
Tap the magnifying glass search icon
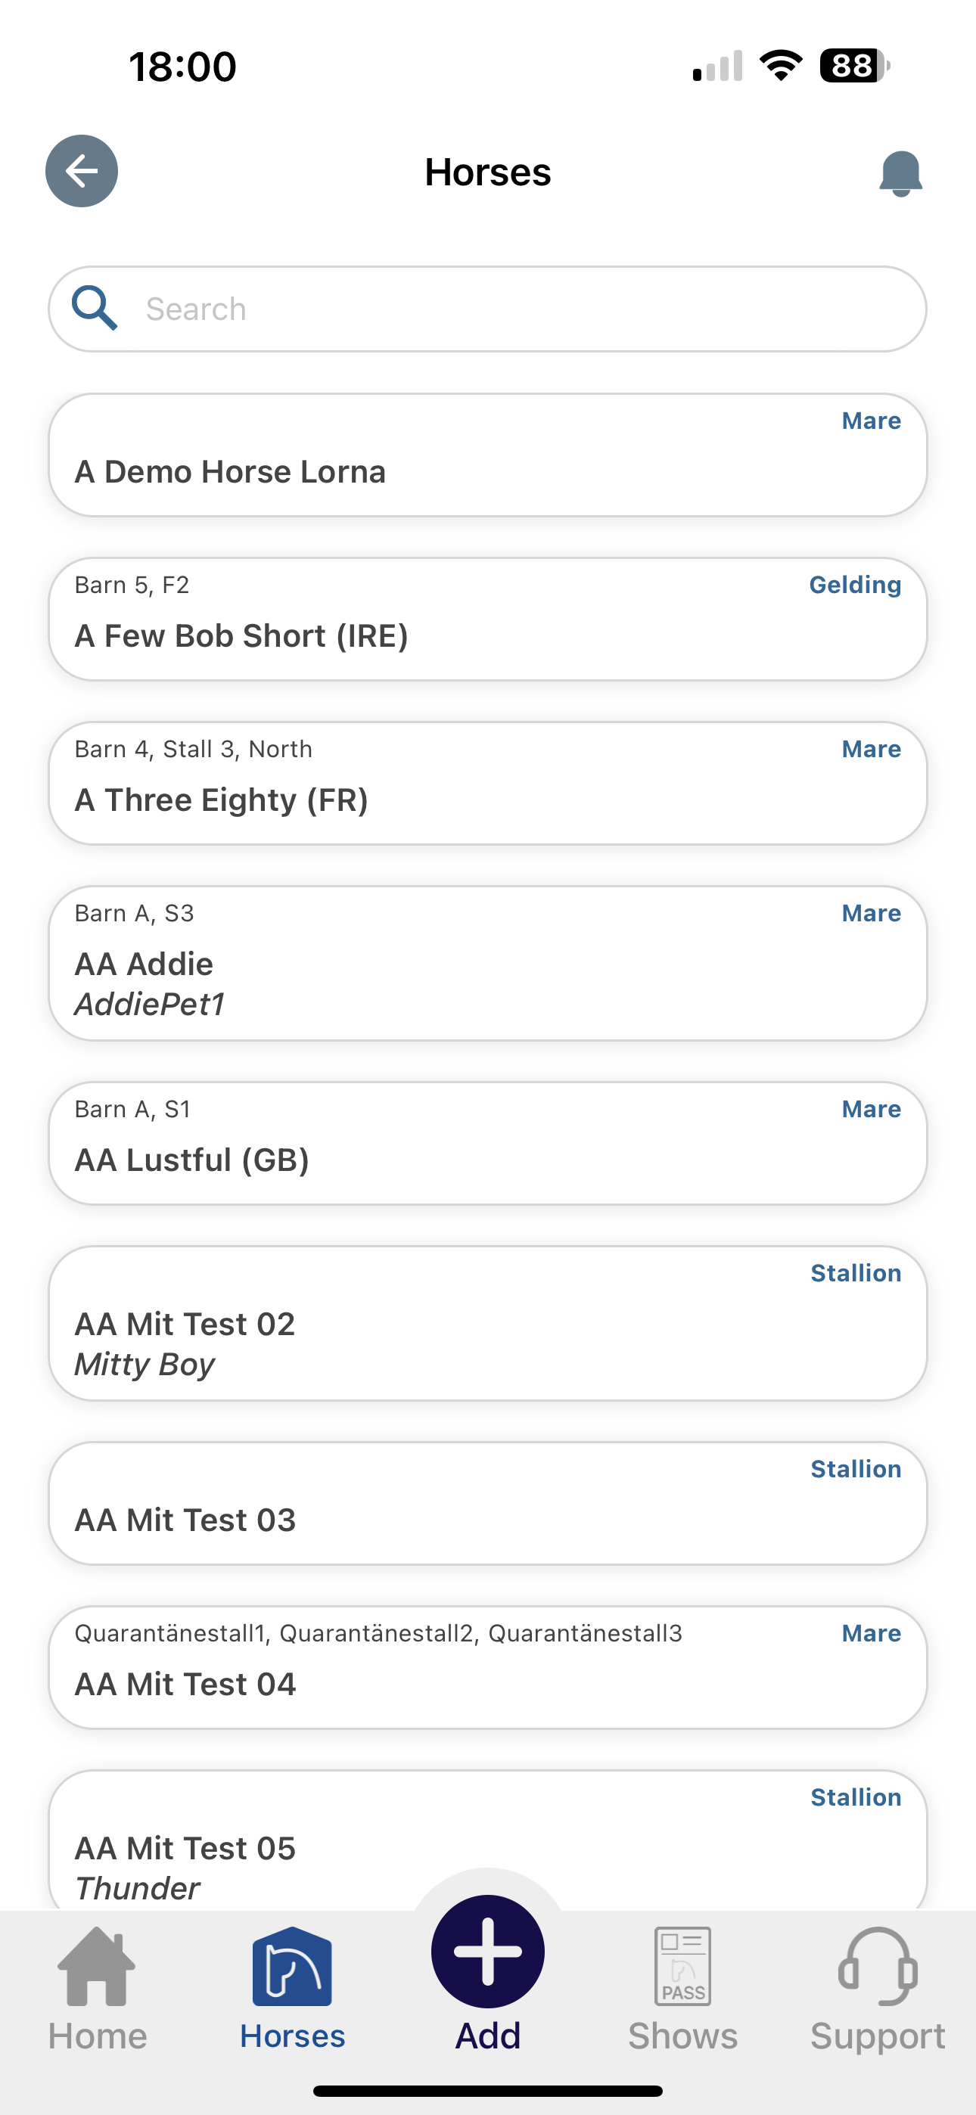coord(95,308)
